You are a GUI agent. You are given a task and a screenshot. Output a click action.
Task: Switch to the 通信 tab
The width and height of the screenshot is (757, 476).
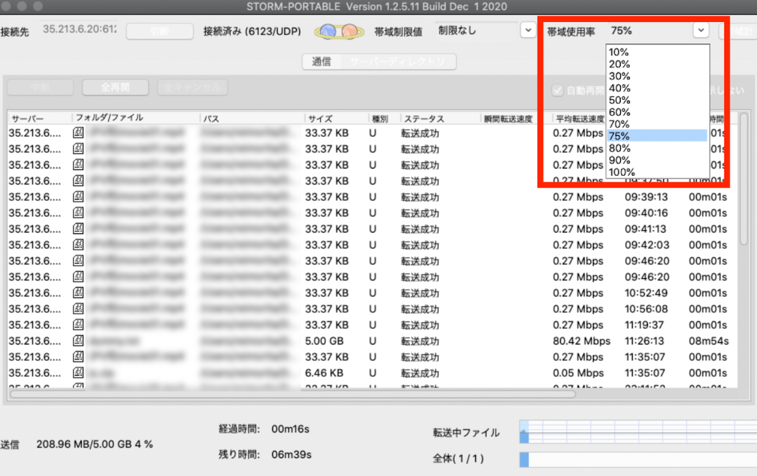(x=321, y=61)
